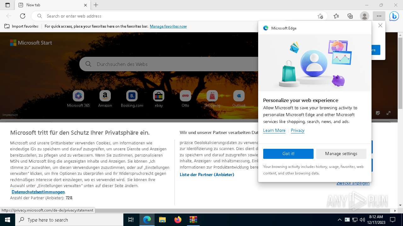Open Task View on taskbar
The height and width of the screenshot is (226, 403).
pos(131,220)
